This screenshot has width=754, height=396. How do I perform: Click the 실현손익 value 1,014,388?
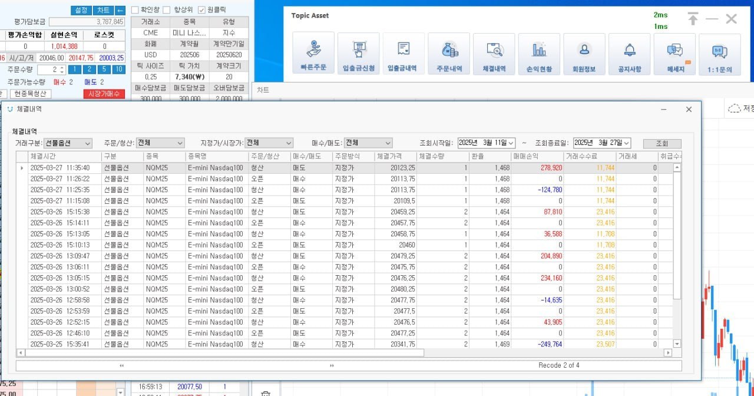tap(64, 46)
